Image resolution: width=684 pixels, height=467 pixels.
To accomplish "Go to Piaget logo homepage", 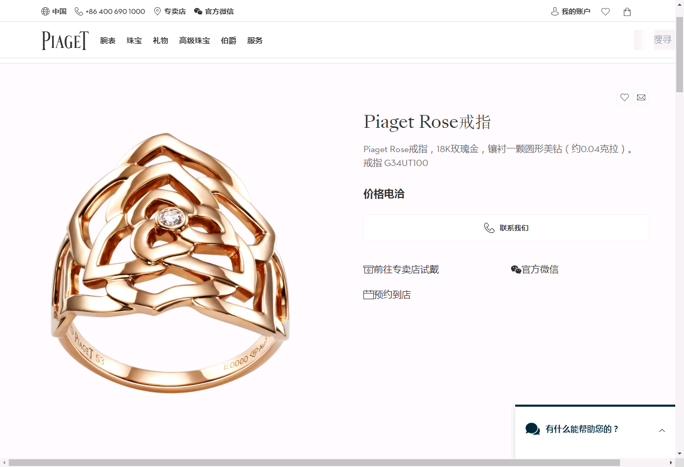I will point(65,41).
